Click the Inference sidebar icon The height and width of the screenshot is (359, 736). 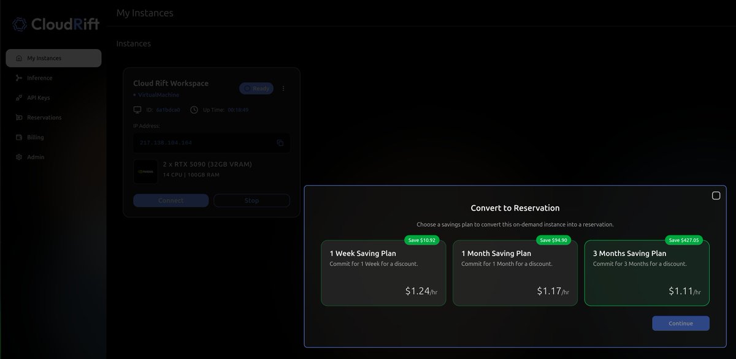18,78
